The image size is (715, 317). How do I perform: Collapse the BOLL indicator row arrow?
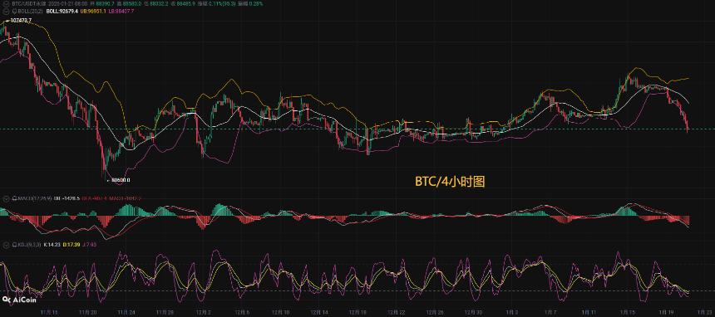point(6,11)
